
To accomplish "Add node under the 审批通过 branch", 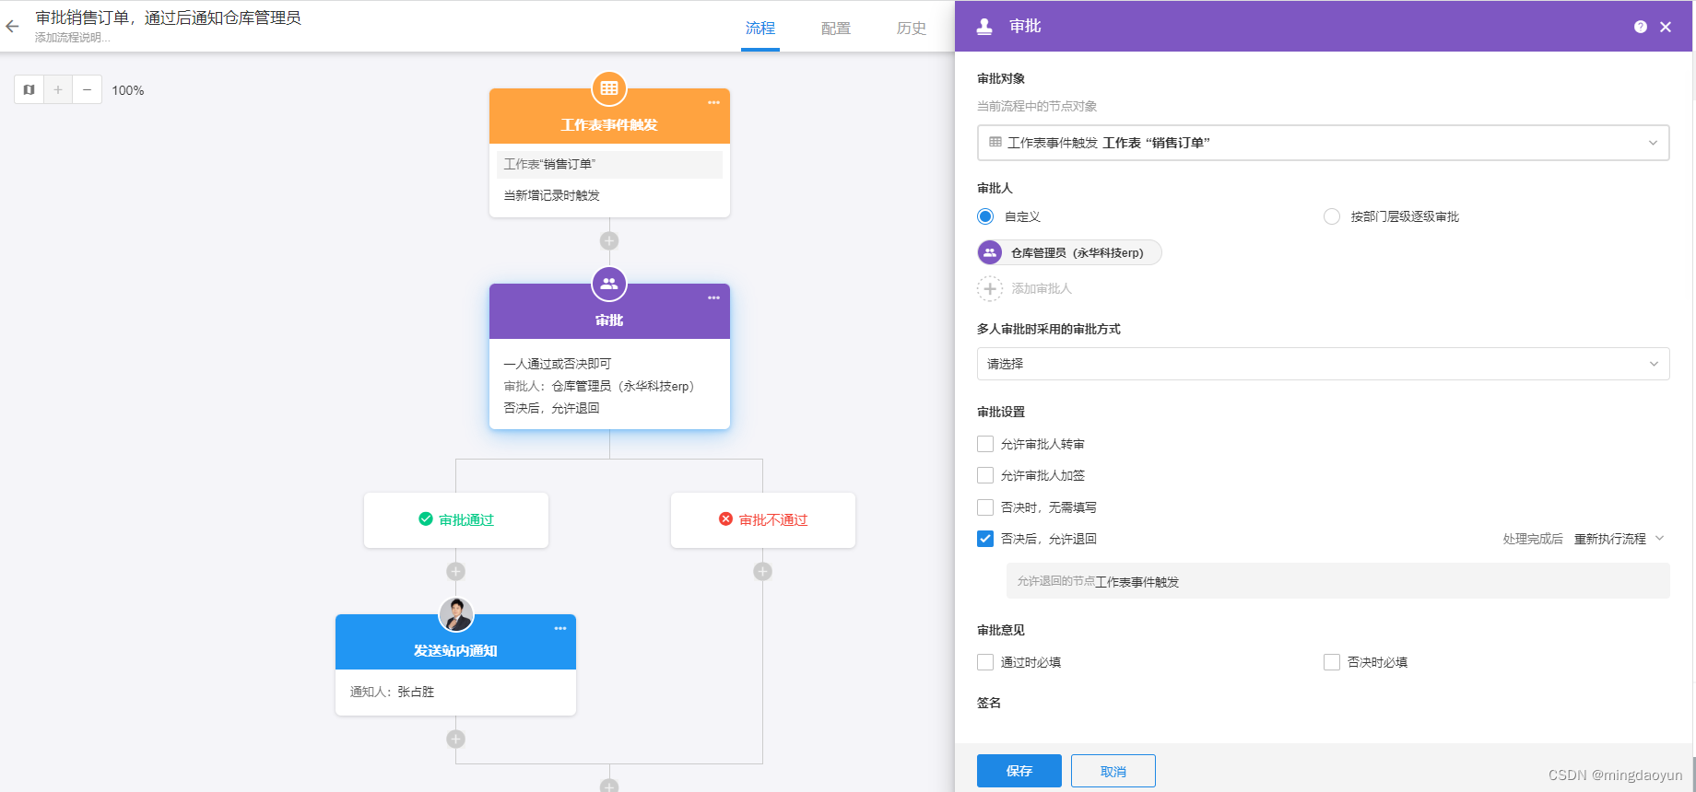I will (x=455, y=571).
